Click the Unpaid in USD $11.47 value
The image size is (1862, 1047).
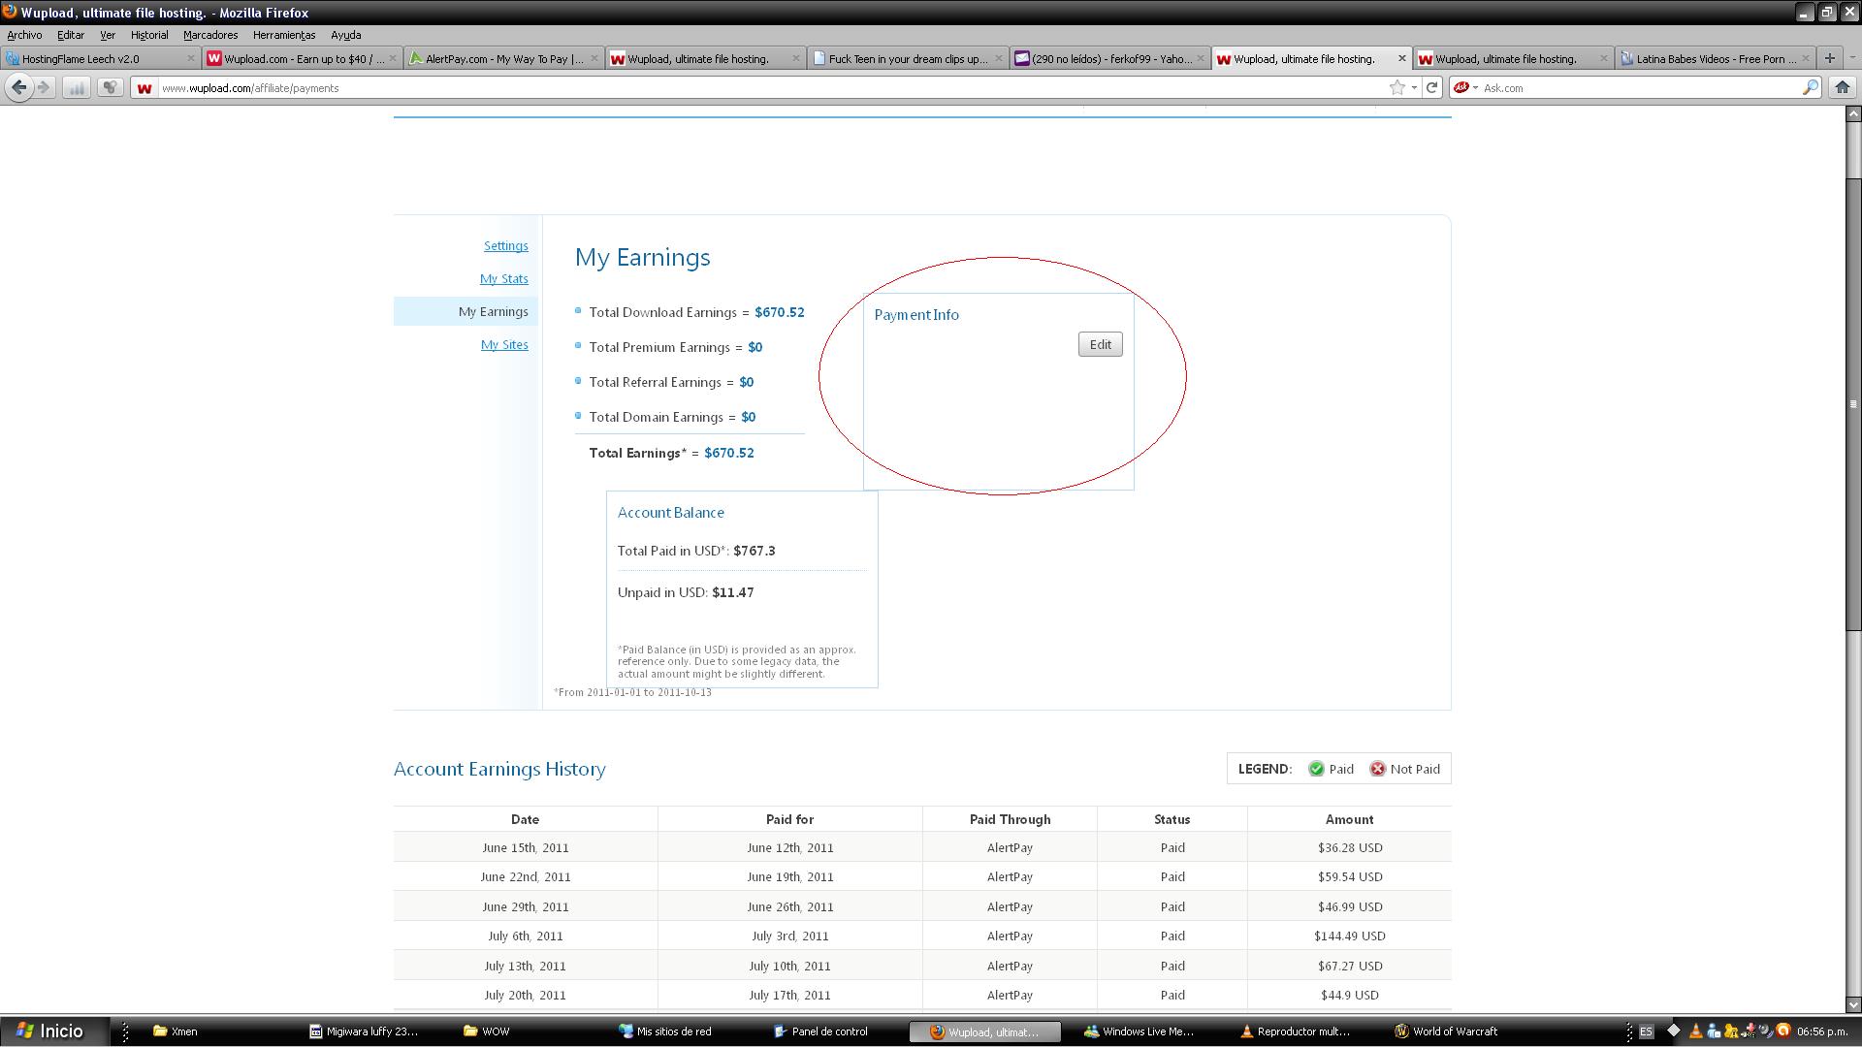point(733,592)
